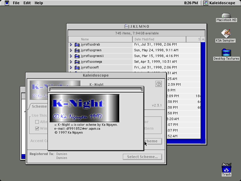Open the Kaleidoscope application menu
Image resolution: width=241 pixels, height=181 pixels.
tap(220, 3)
